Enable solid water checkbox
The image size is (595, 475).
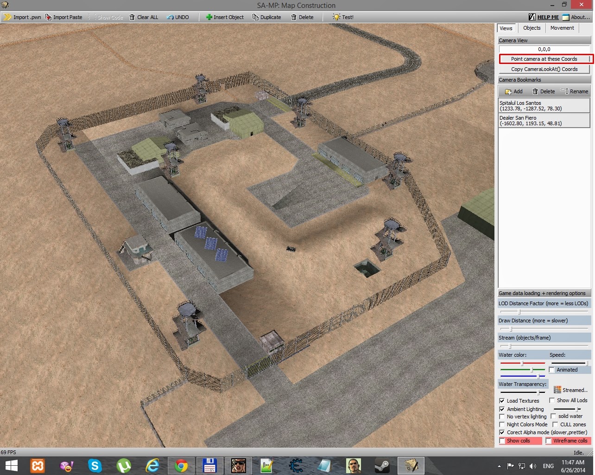(553, 416)
